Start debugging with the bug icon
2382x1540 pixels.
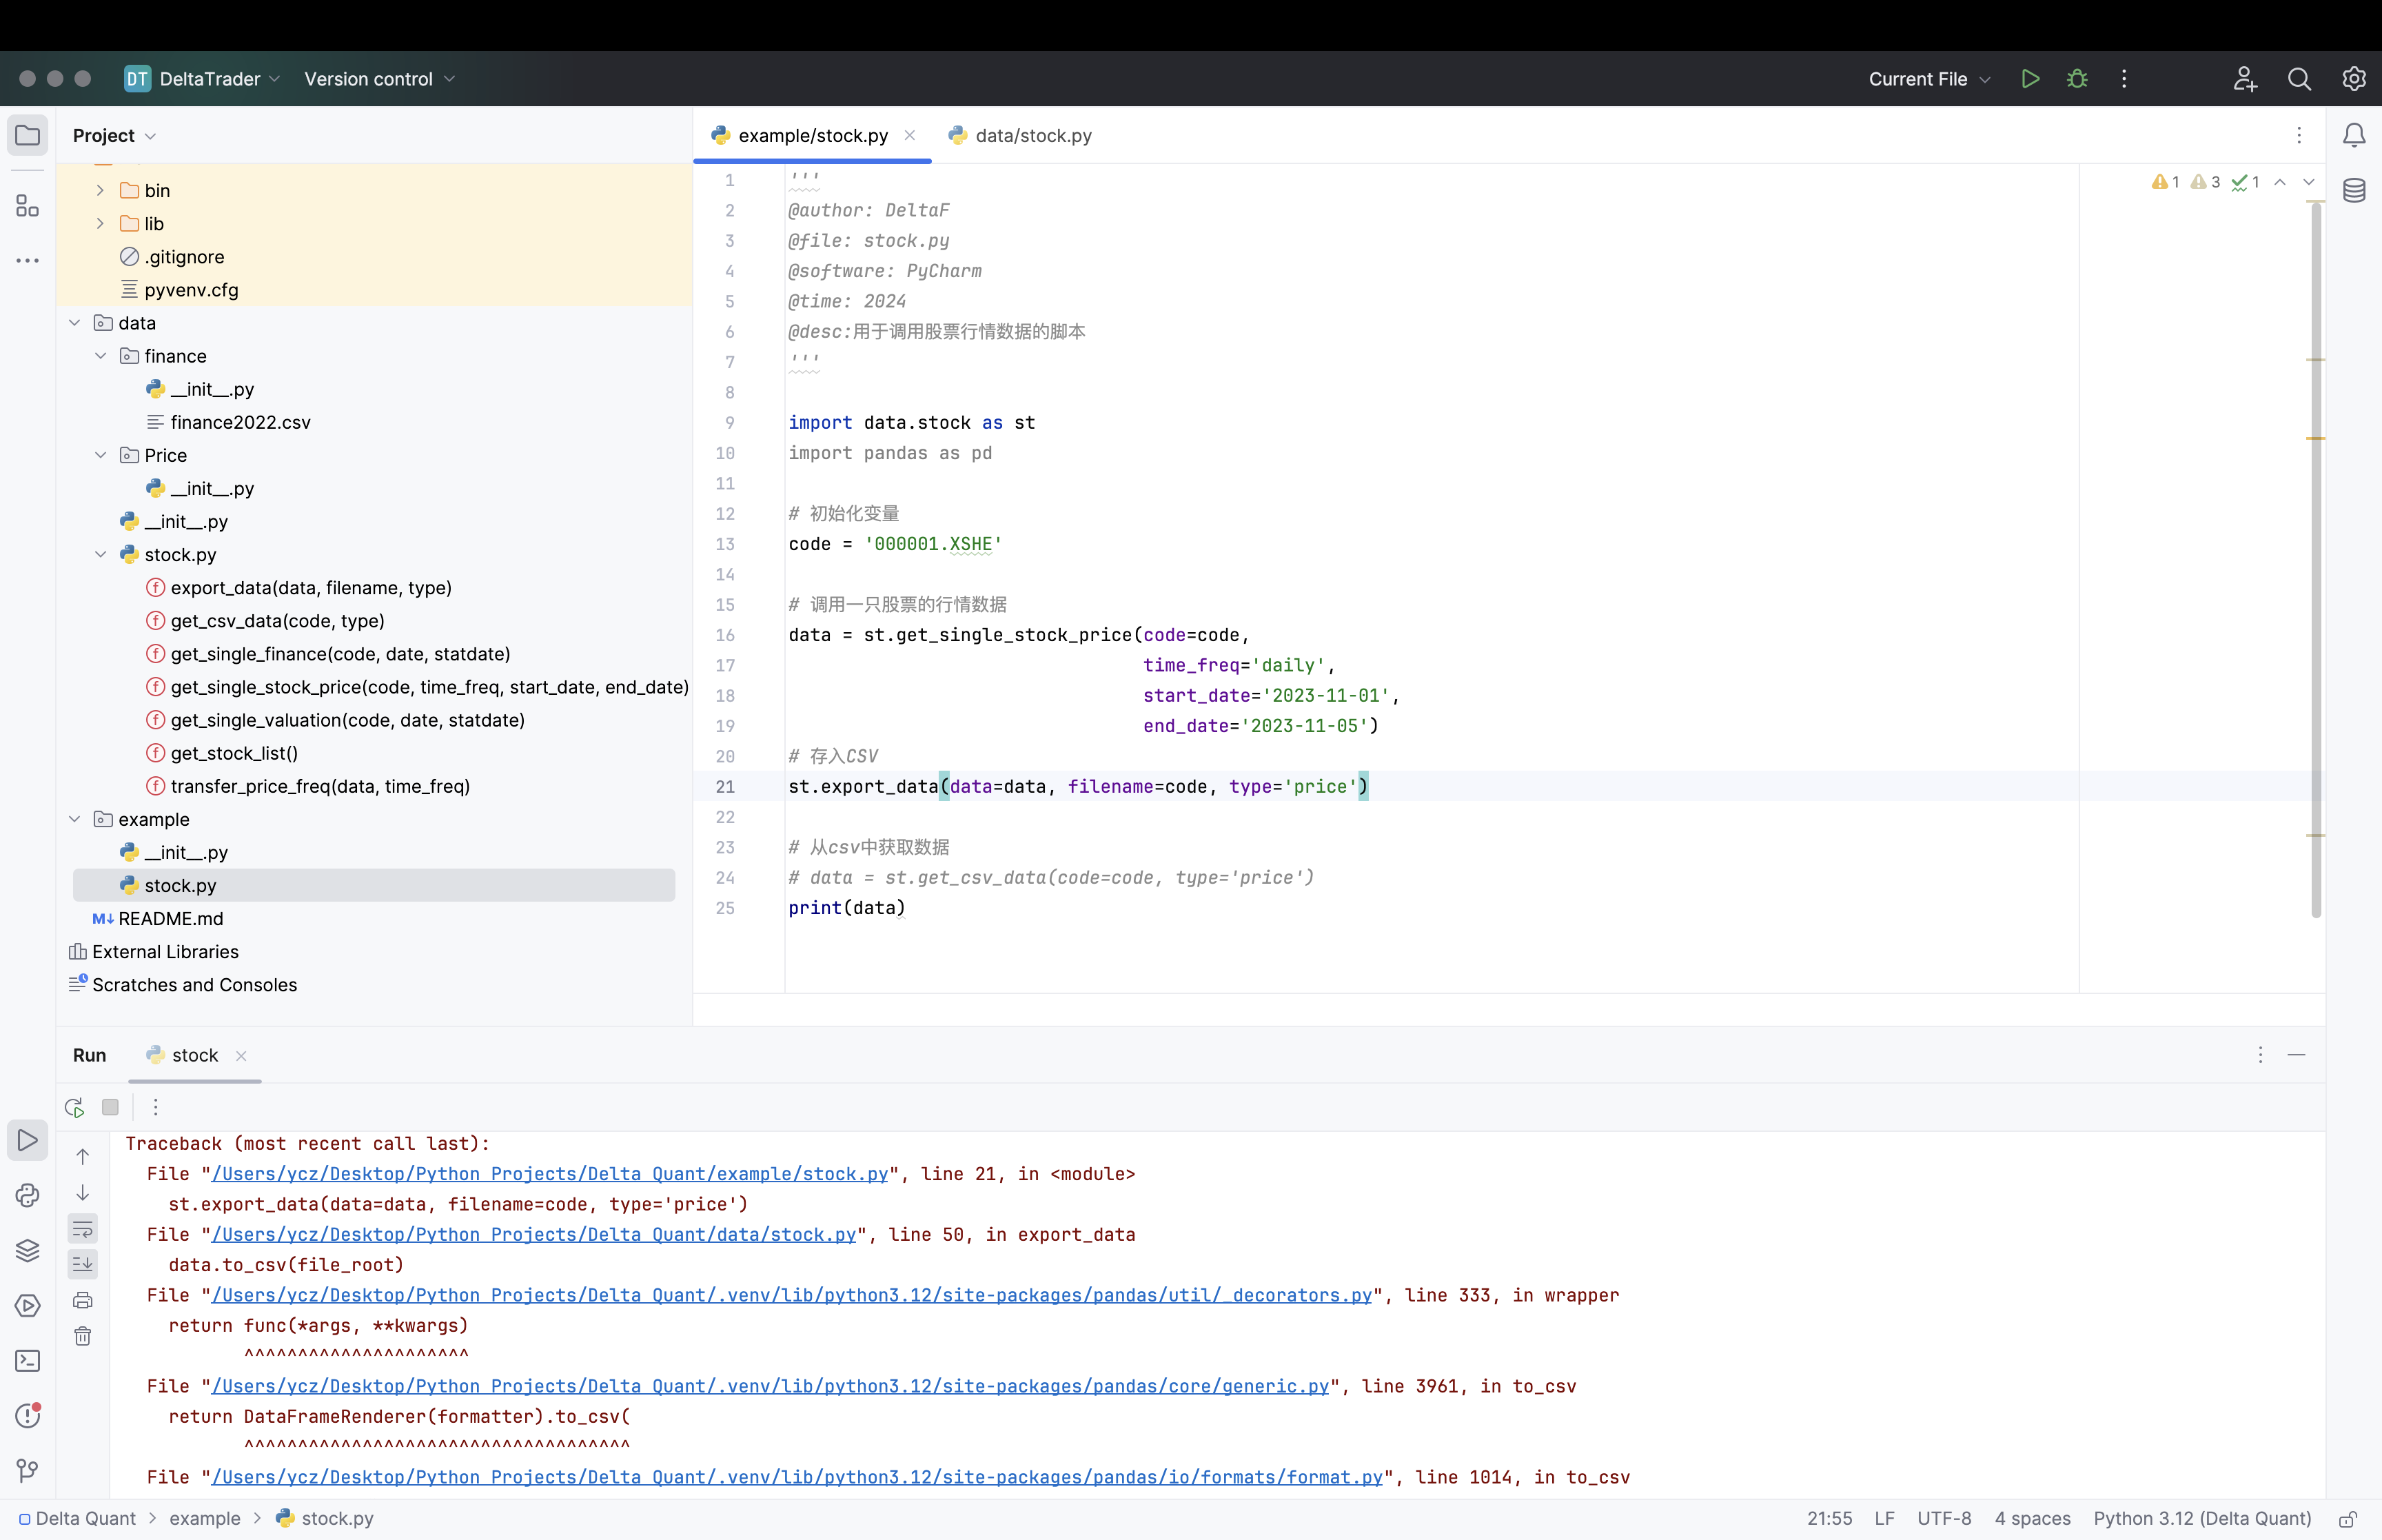[2077, 79]
